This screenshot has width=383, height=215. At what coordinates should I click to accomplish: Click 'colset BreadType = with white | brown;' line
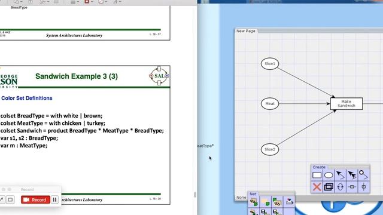pos(51,116)
